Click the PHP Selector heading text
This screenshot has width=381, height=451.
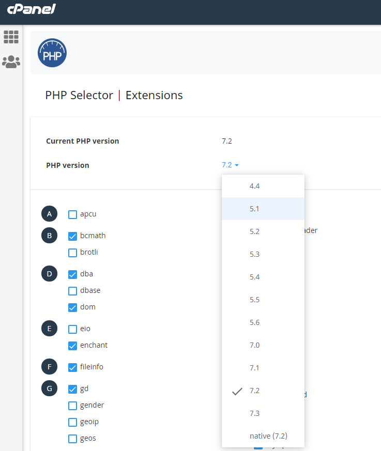point(79,95)
